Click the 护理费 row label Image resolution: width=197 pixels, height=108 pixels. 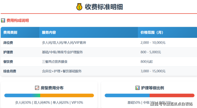[x=8, y=52]
